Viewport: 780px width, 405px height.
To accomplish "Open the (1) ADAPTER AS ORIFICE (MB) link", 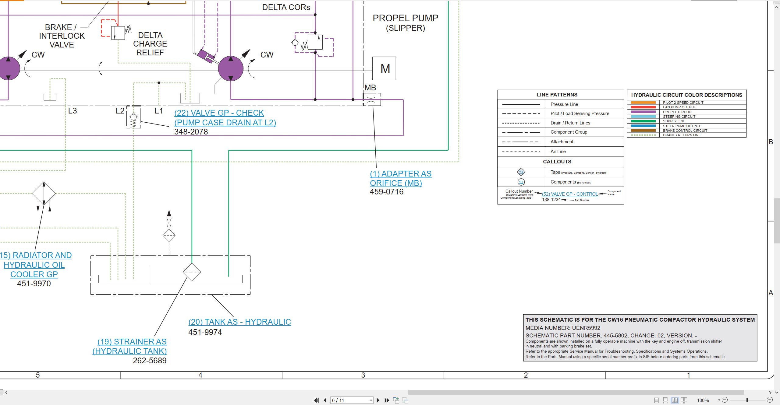I will point(400,178).
